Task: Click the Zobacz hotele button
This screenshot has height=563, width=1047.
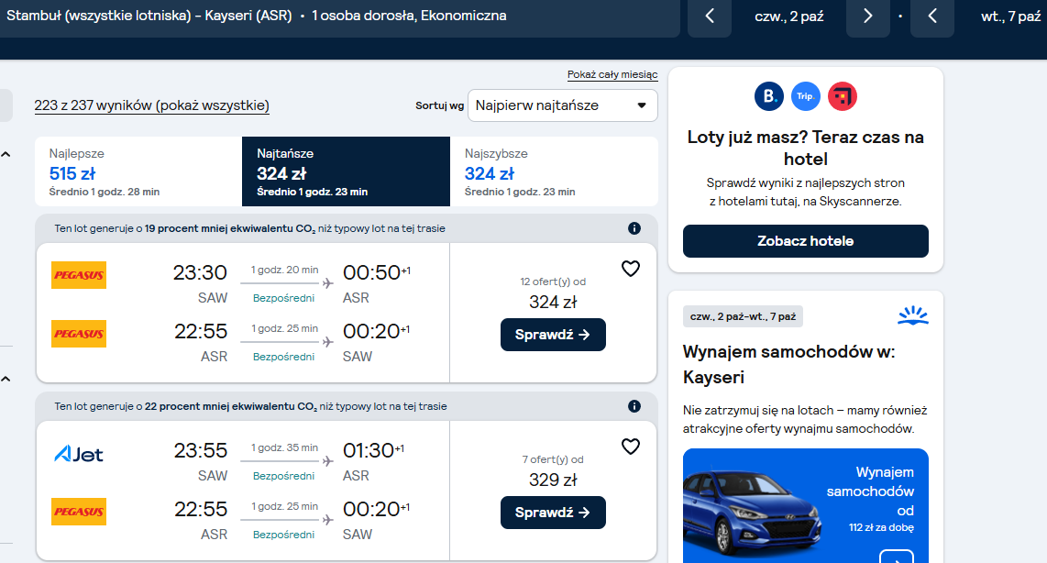Action: coord(805,241)
